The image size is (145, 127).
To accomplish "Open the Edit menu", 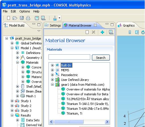I will [13, 11].
